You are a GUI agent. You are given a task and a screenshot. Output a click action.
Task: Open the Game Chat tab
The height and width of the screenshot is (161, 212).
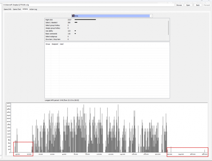coord(17,9)
